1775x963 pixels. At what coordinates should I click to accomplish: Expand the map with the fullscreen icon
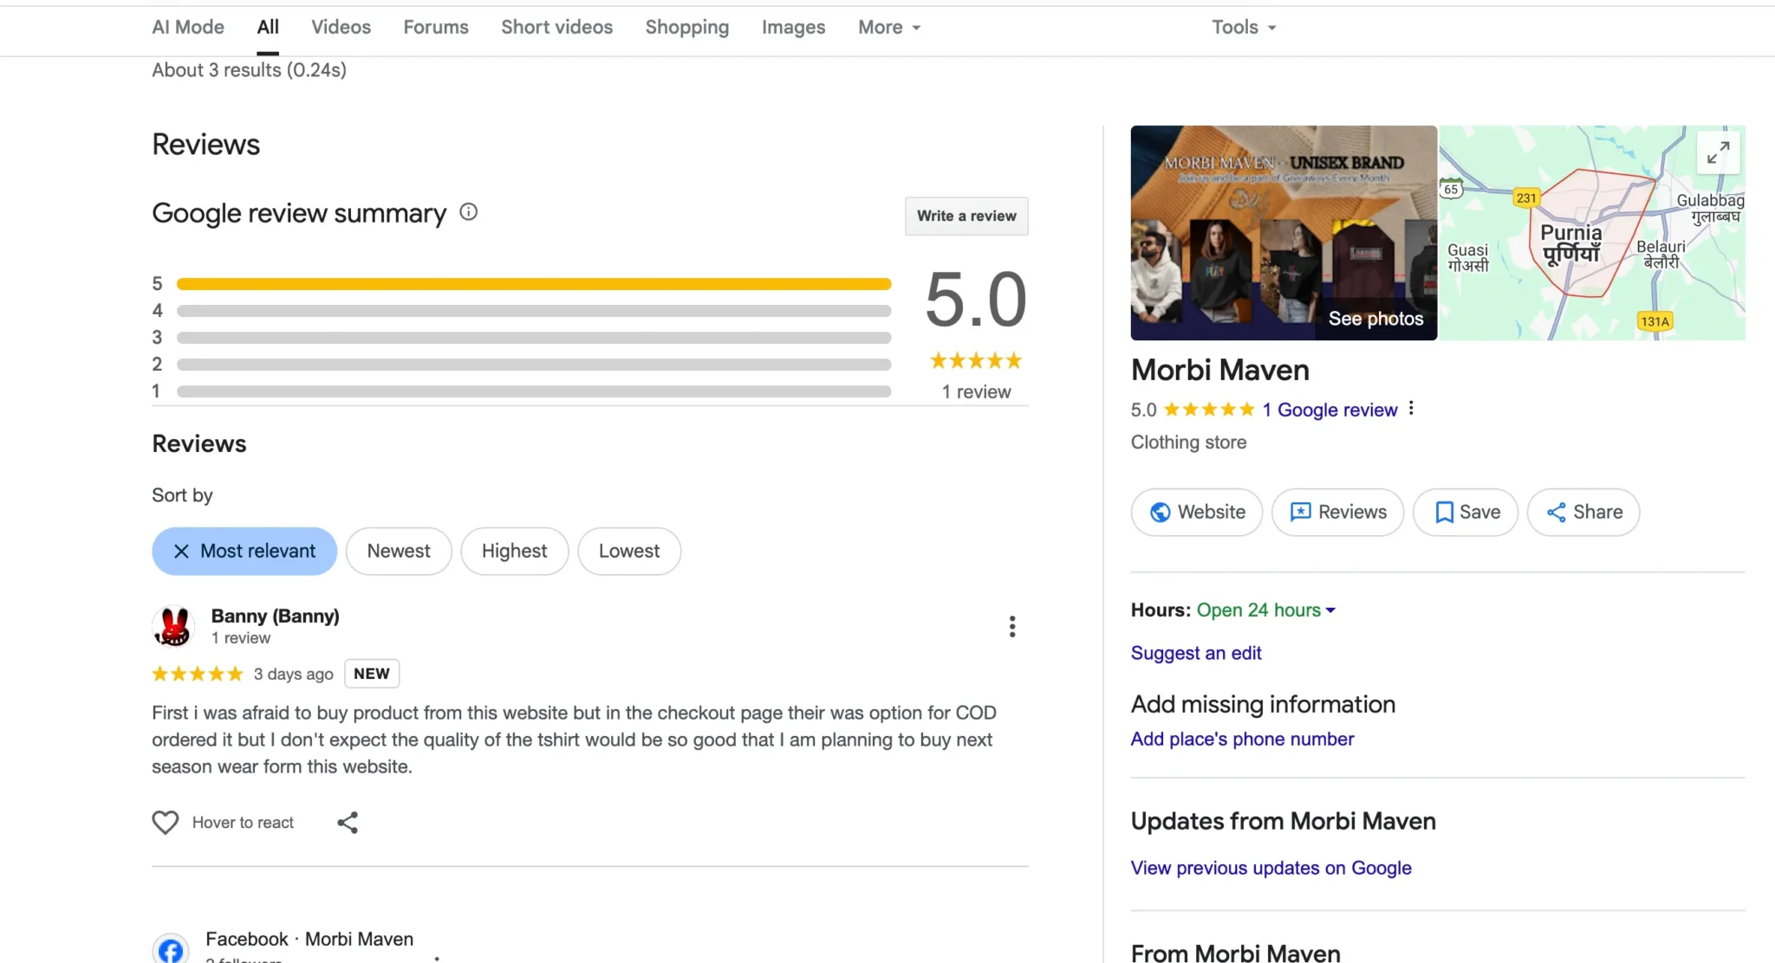click(1718, 152)
